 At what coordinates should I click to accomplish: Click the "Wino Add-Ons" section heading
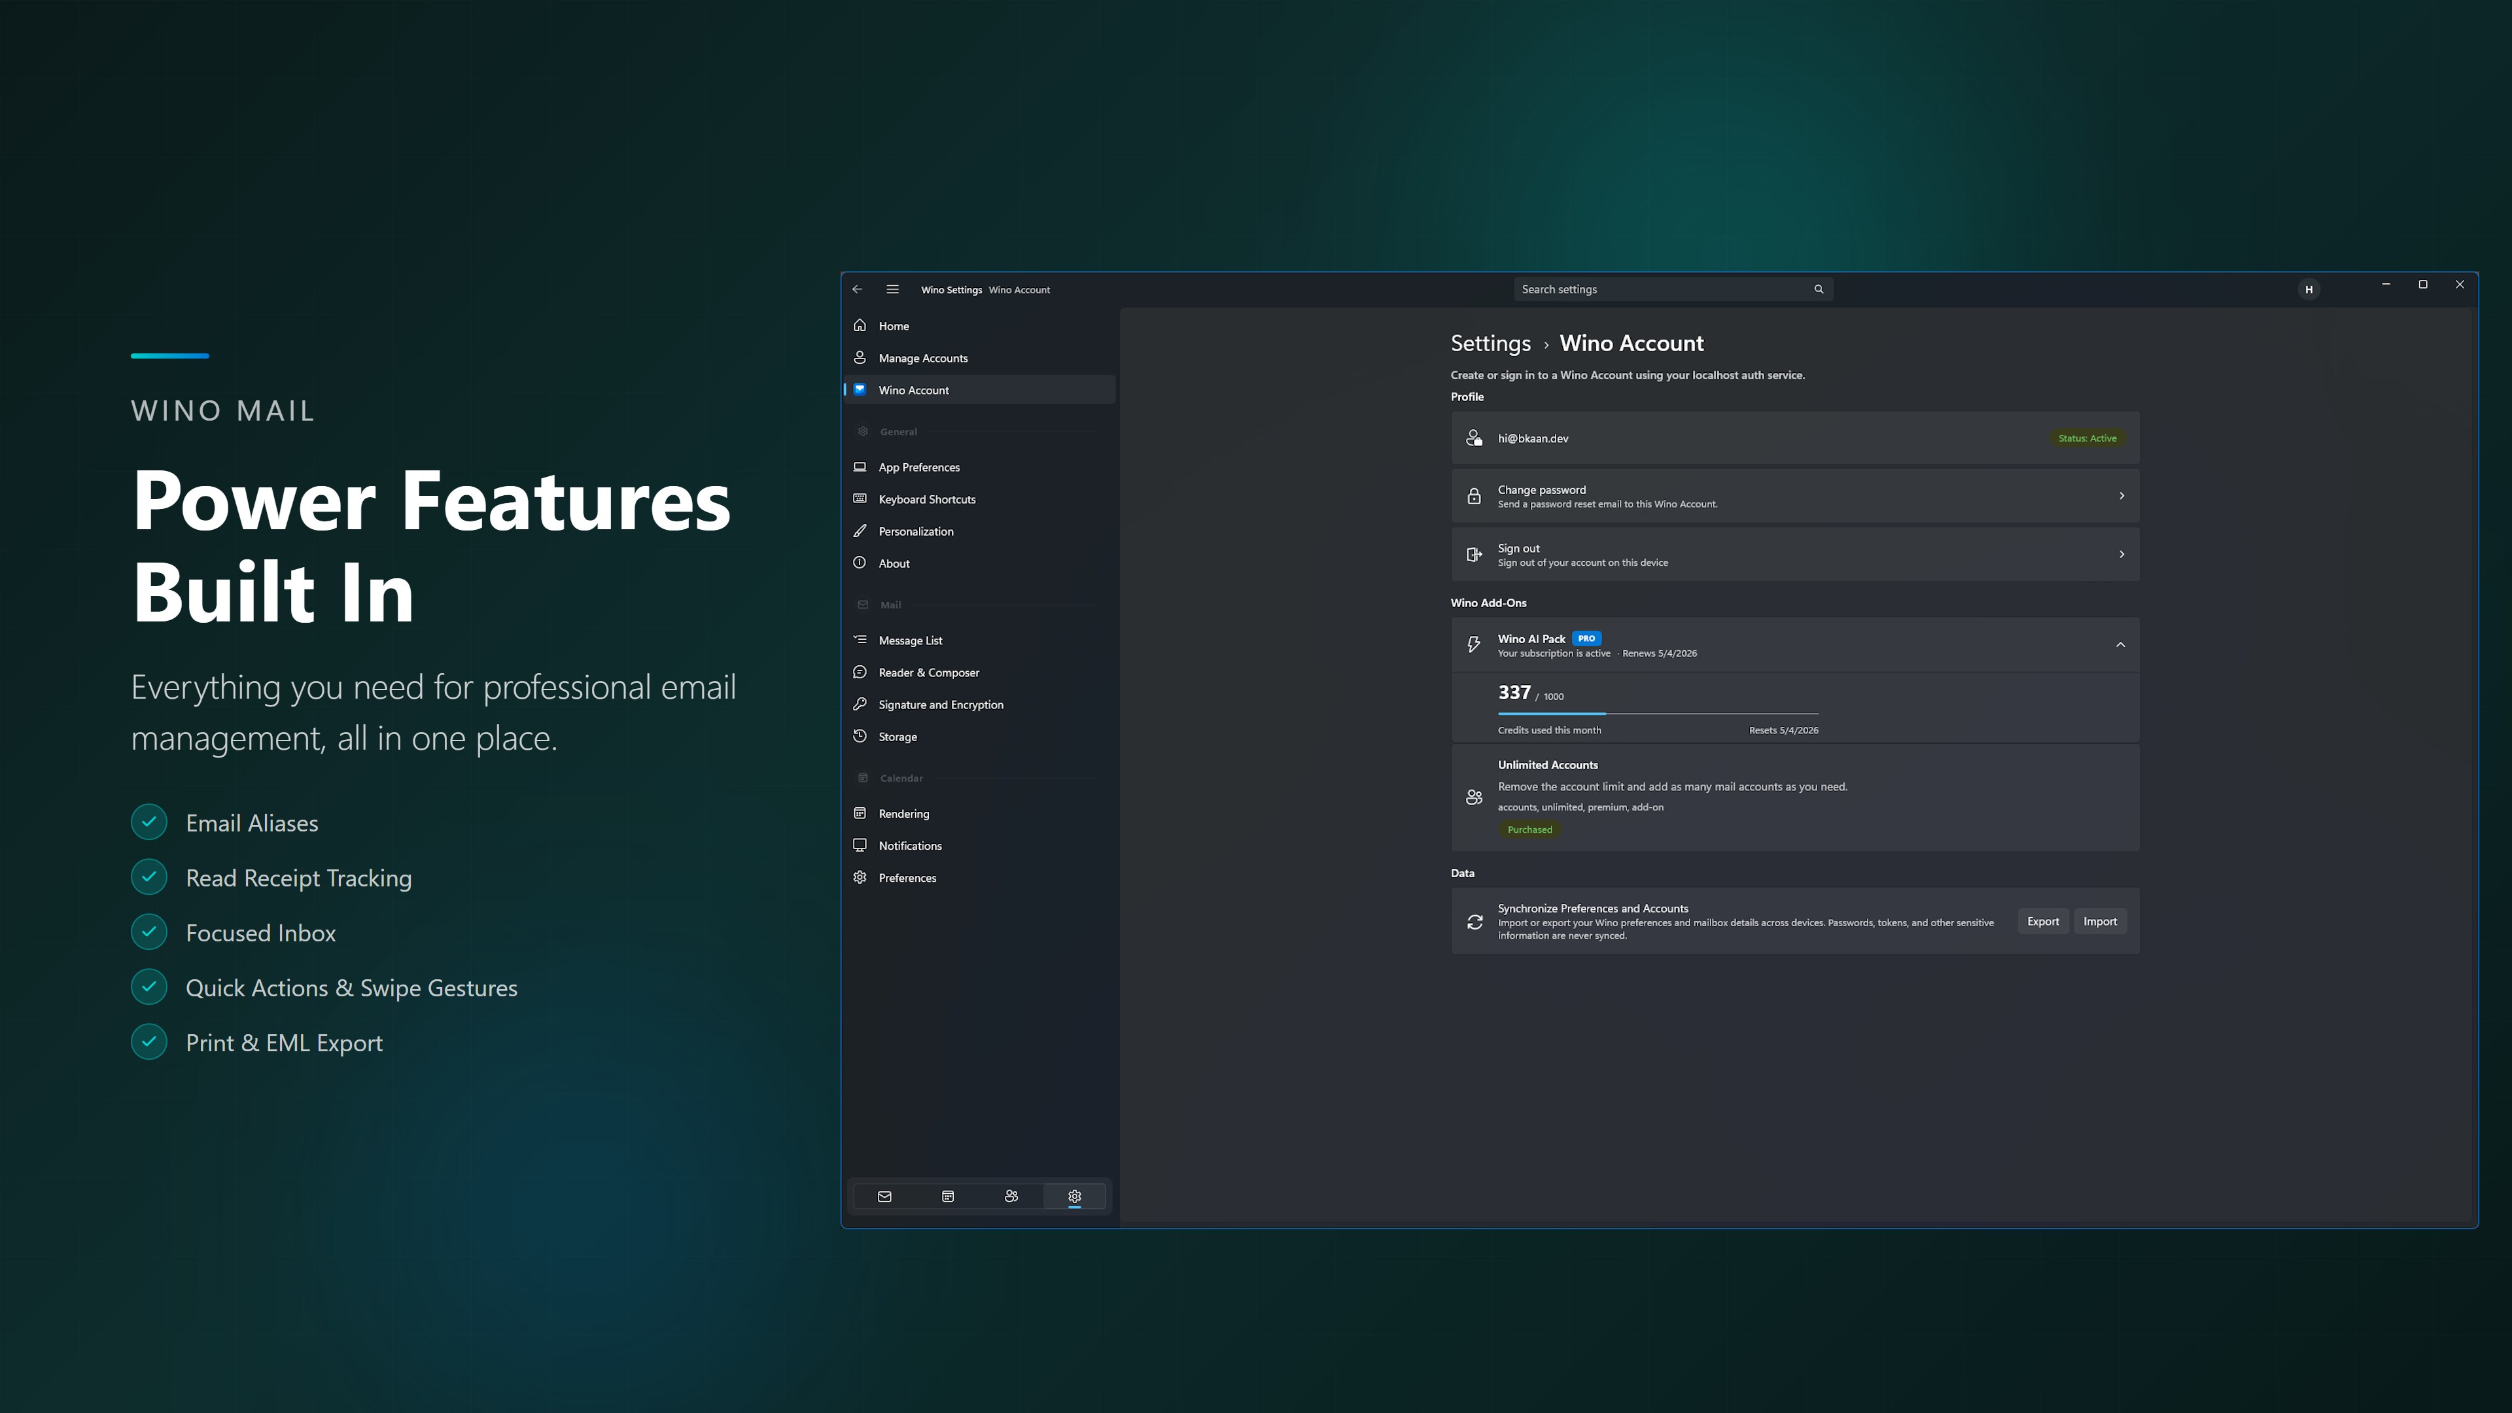tap(1488, 602)
